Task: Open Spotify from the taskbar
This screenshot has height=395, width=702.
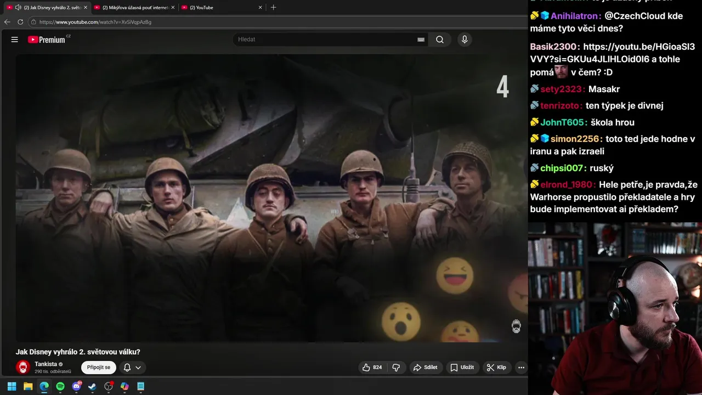Action: click(x=60, y=386)
